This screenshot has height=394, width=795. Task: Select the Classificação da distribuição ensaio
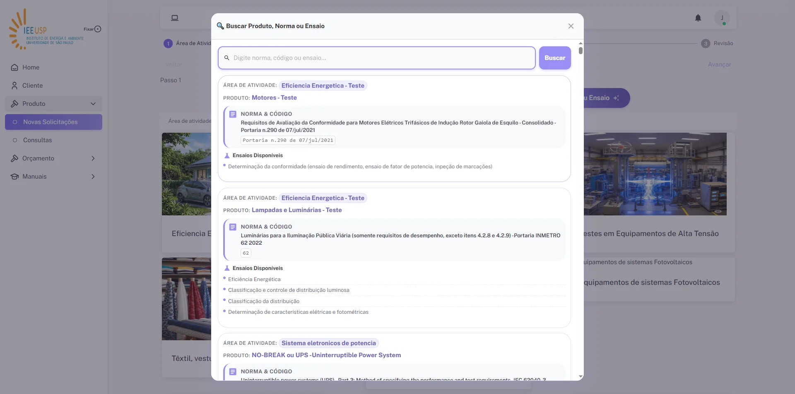tap(264, 301)
